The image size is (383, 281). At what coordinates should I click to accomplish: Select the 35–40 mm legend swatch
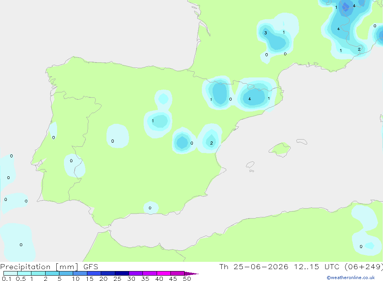(150, 273)
